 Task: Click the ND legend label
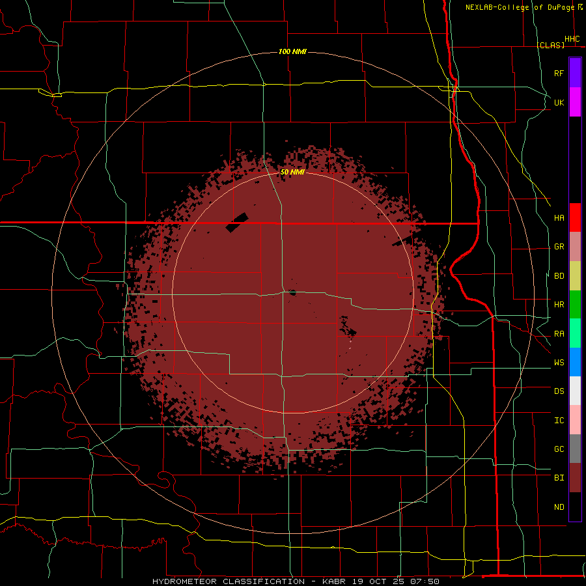coord(559,507)
